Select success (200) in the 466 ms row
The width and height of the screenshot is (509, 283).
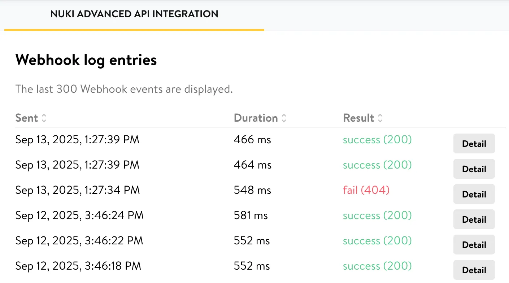(x=377, y=140)
